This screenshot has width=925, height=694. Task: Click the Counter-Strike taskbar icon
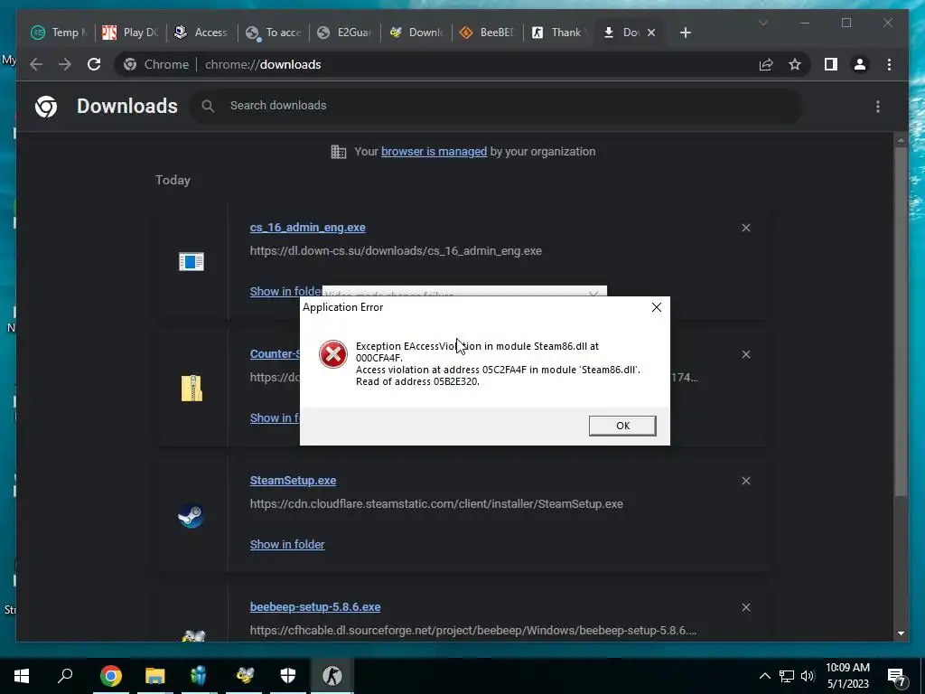(x=332, y=676)
